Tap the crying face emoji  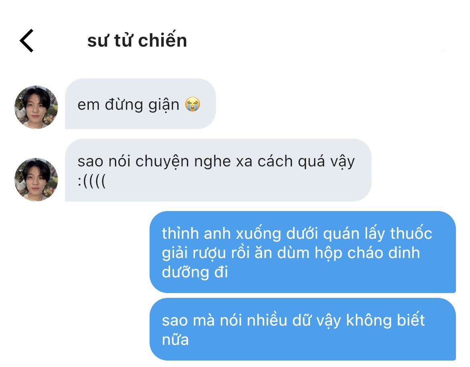click(x=193, y=104)
